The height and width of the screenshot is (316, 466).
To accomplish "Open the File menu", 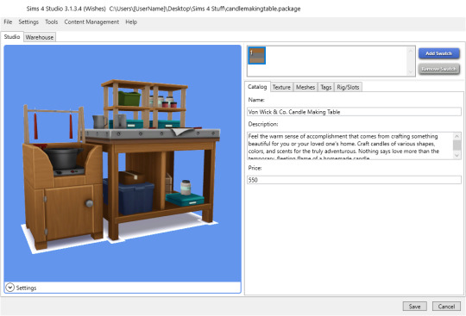I will coord(8,22).
